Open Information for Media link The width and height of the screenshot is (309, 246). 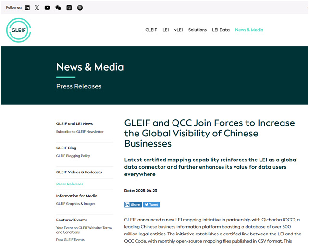pos(77,196)
